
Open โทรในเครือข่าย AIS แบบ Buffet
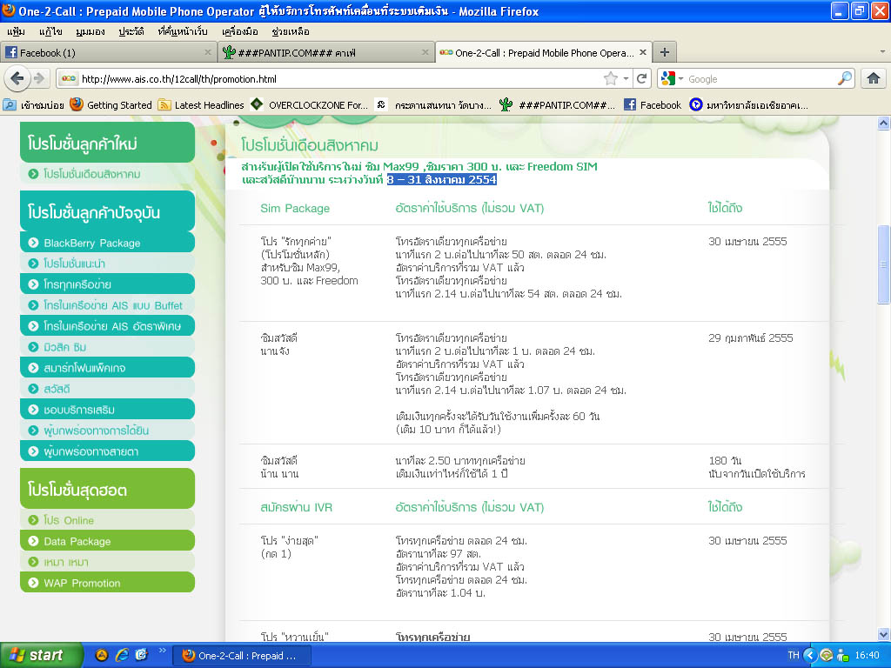pos(107,305)
